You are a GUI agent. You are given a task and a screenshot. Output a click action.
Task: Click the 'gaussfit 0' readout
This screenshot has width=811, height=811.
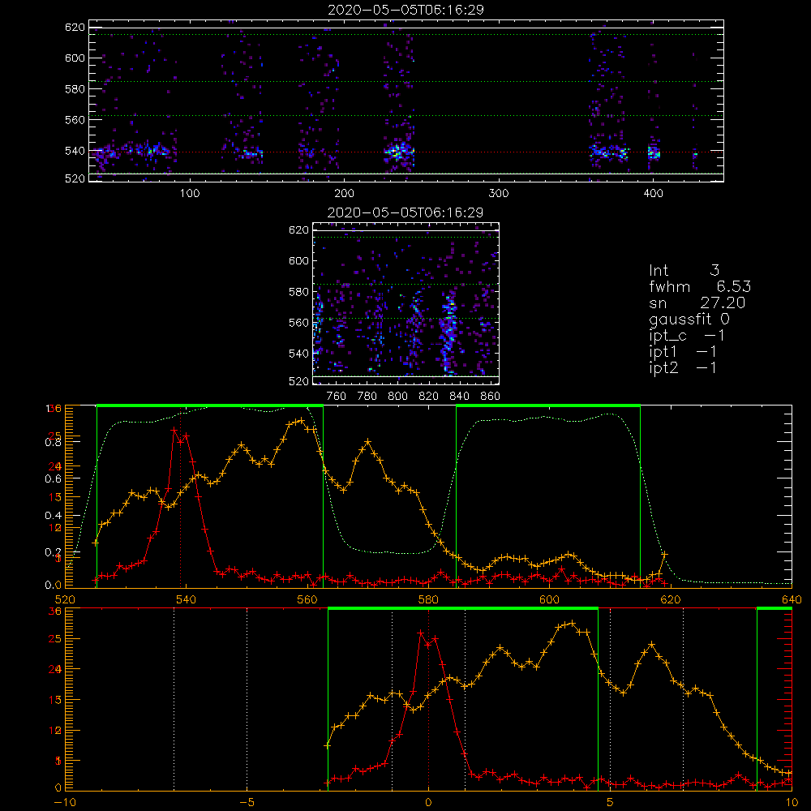tap(689, 319)
